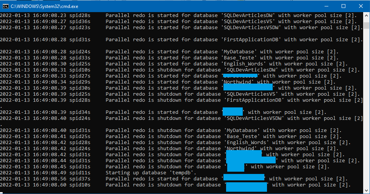Click the scrollbar down arrow

[366, 191]
